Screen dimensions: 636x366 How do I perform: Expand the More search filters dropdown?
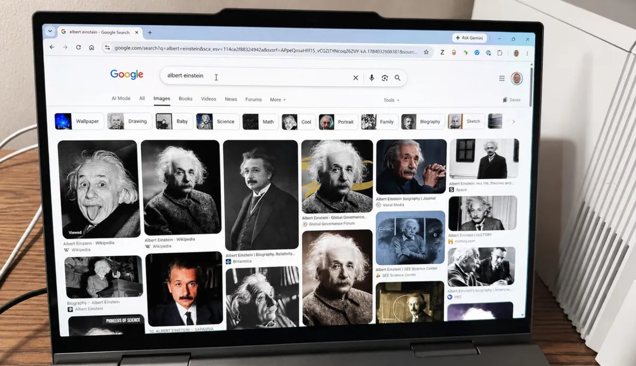click(x=278, y=100)
